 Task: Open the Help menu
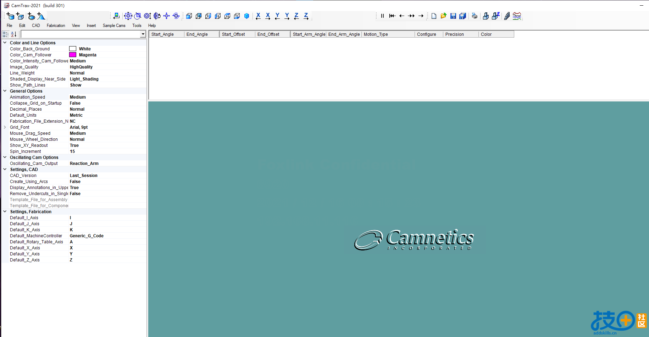tap(152, 26)
